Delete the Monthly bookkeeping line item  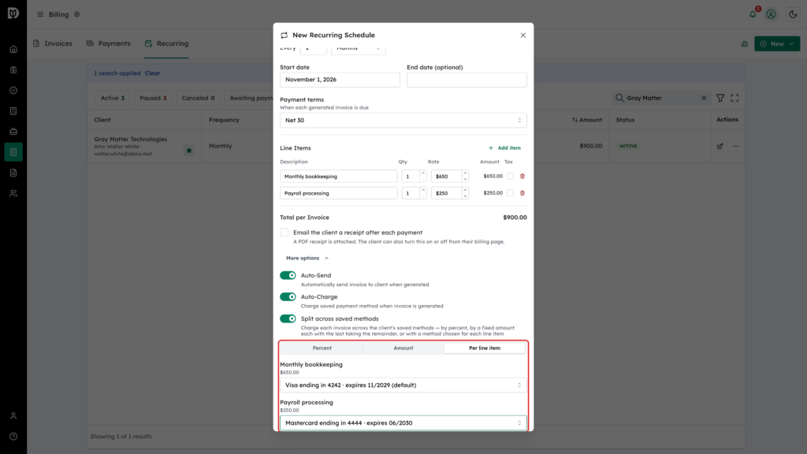(x=523, y=176)
